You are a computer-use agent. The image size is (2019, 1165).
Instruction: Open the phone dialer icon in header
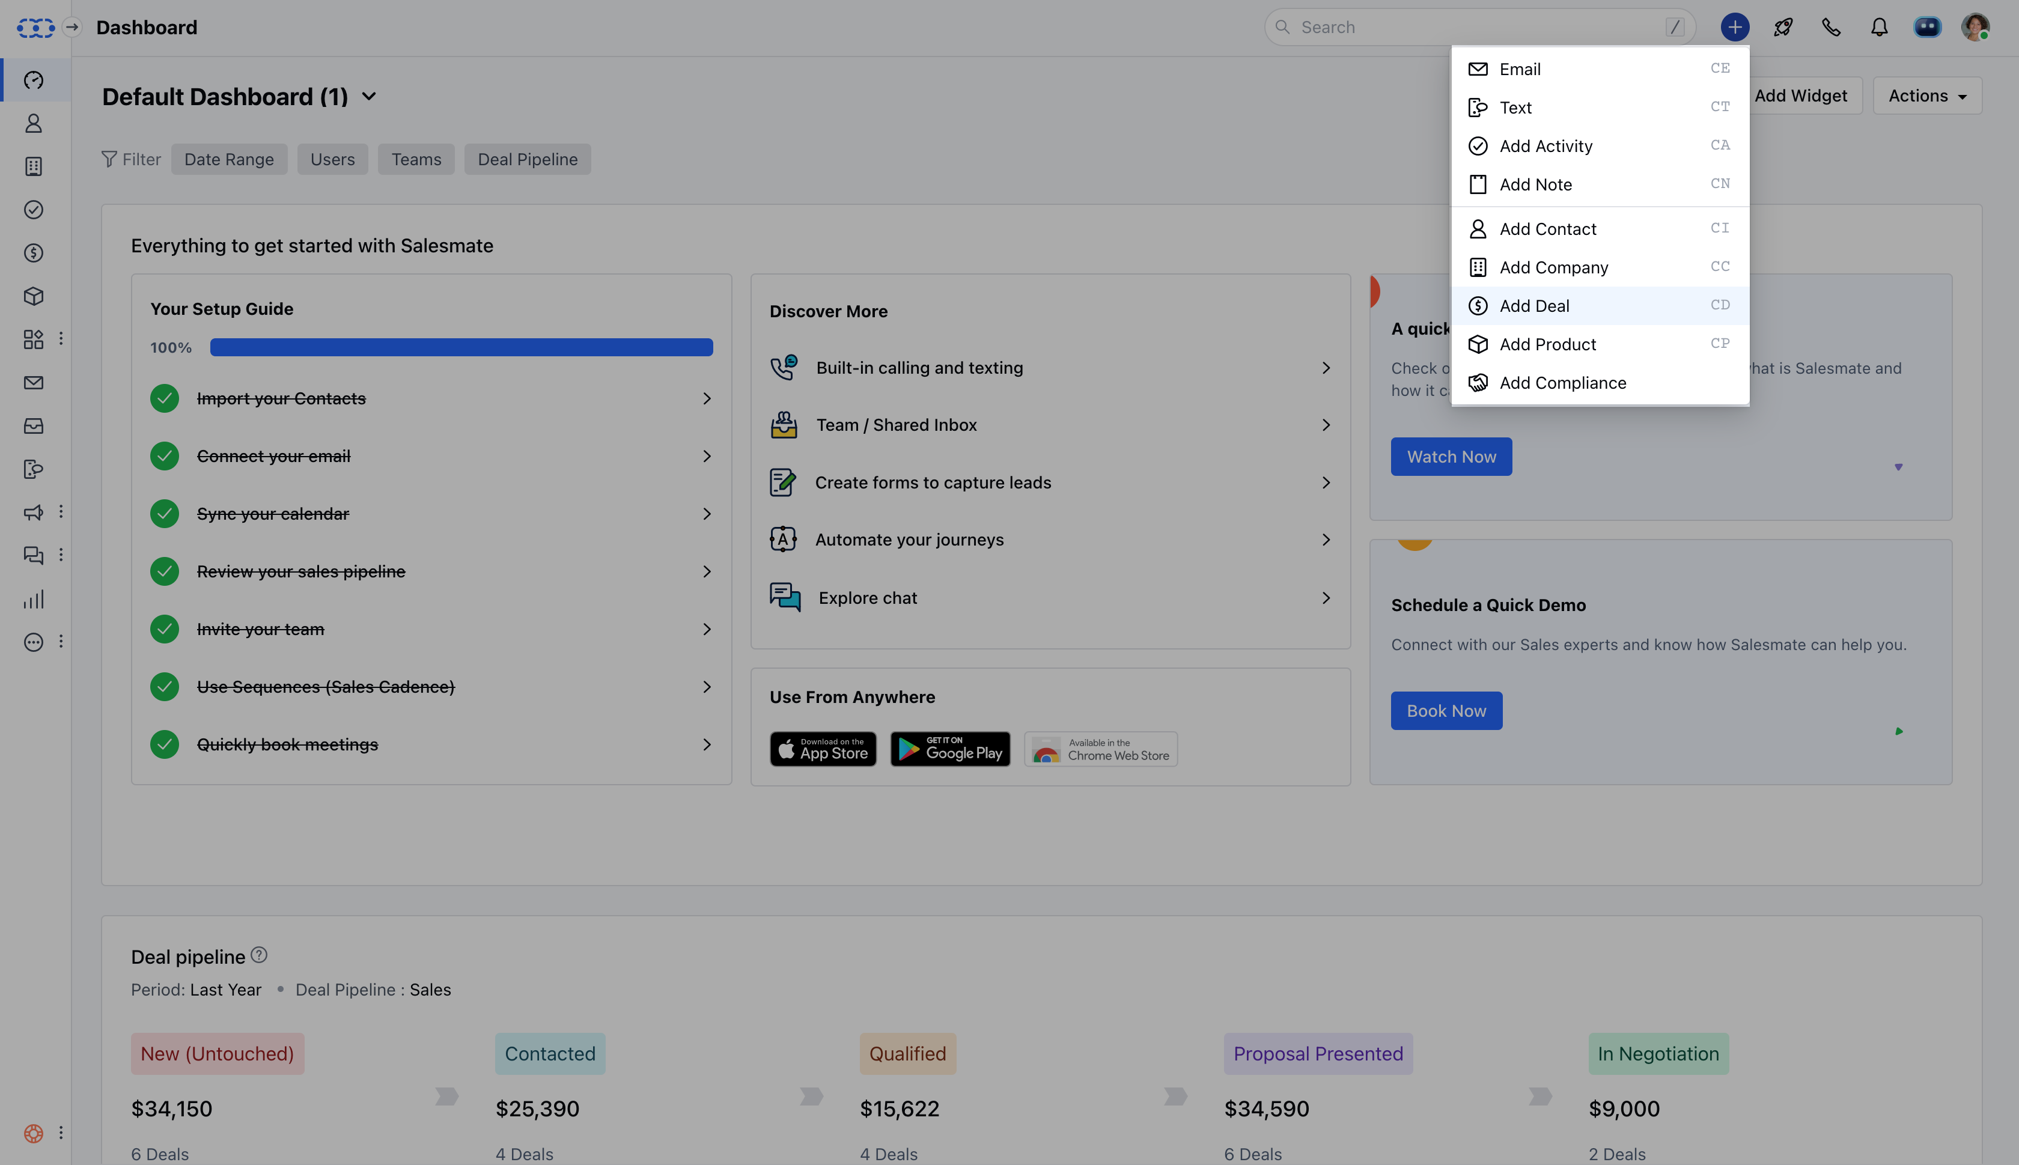click(x=1831, y=27)
